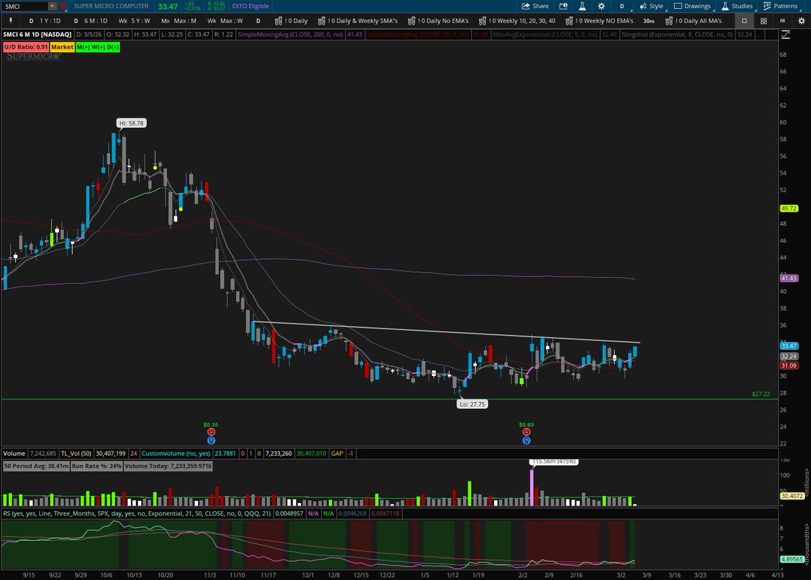The image size is (811, 580).
Task: Click the 41.43 purple price axis tag
Action: point(789,278)
